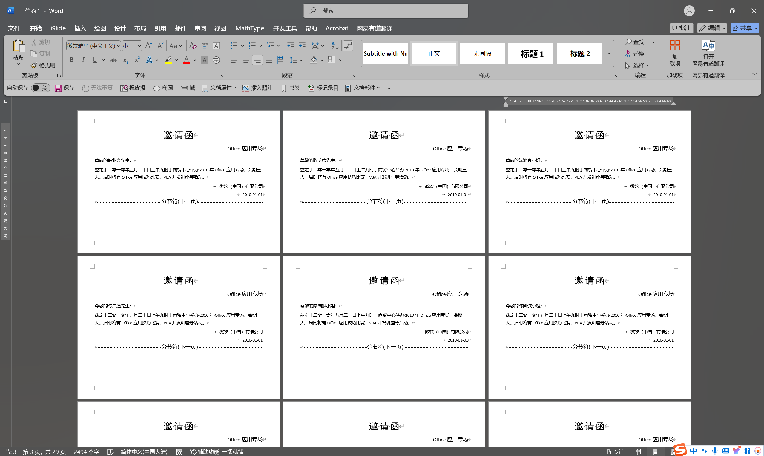764x456 pixels.
Task: Click the Editing (编辑) mode button
Action: (712, 28)
